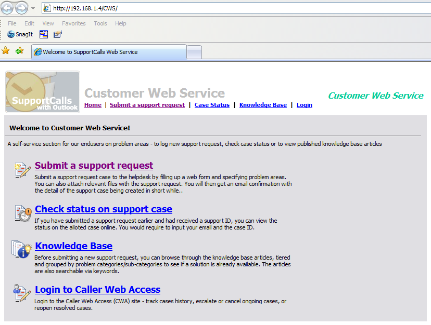The height and width of the screenshot is (325, 431).
Task: Click the clock document icon beside Check status
Action: click(x=23, y=213)
